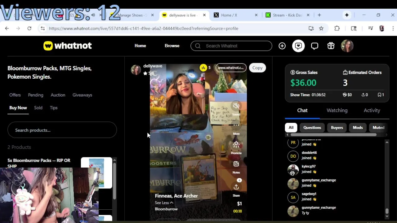
Task: Click the Search Whatnot field
Action: (231, 46)
